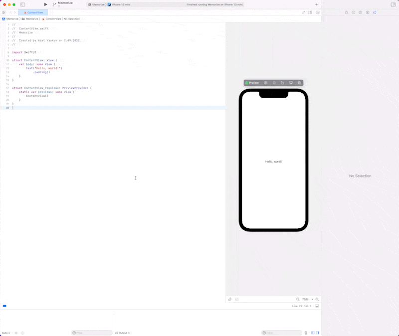Click line number 22 in gutter

tap(7, 108)
